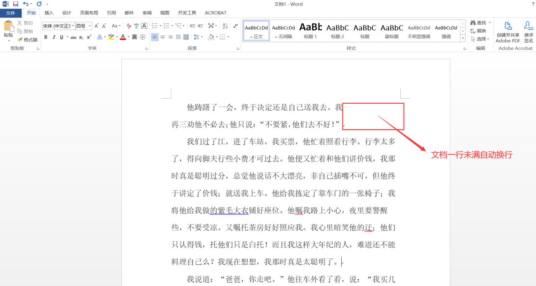The height and width of the screenshot is (286, 536).
Task: Open the 文件 file menu
Action: [10, 13]
